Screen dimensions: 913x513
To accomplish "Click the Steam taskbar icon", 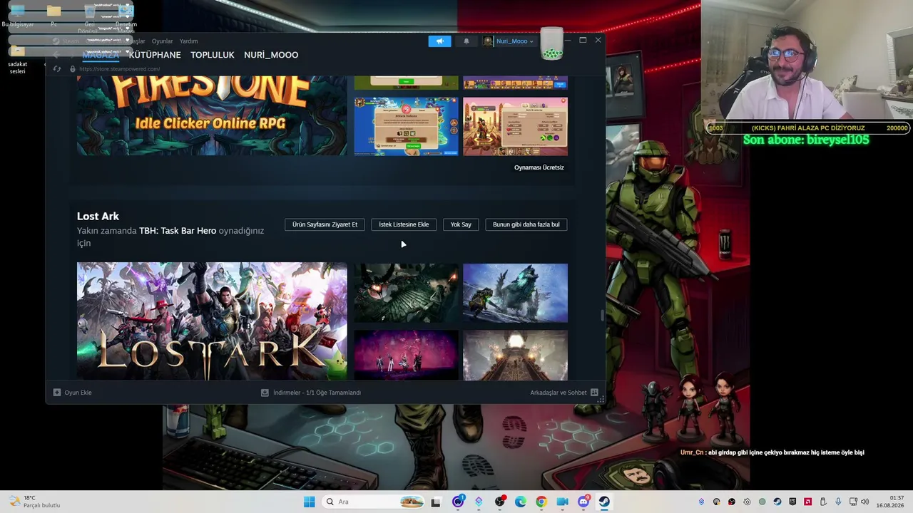I will tap(604, 502).
